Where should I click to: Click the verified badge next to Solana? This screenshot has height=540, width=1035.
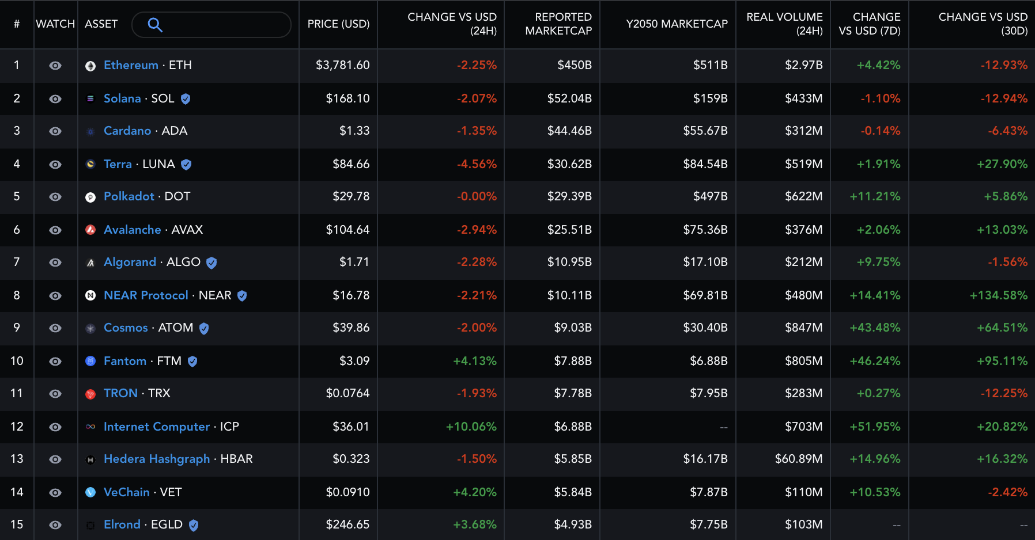click(186, 99)
